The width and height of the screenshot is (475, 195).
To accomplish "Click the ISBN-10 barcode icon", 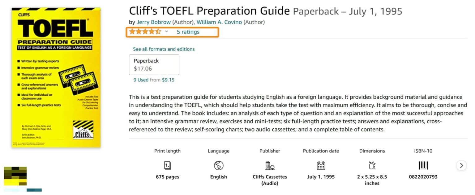I will [x=423, y=165].
